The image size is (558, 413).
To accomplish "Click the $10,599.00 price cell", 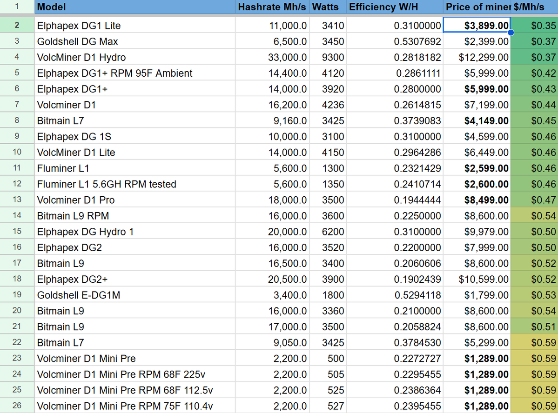I will (477, 279).
